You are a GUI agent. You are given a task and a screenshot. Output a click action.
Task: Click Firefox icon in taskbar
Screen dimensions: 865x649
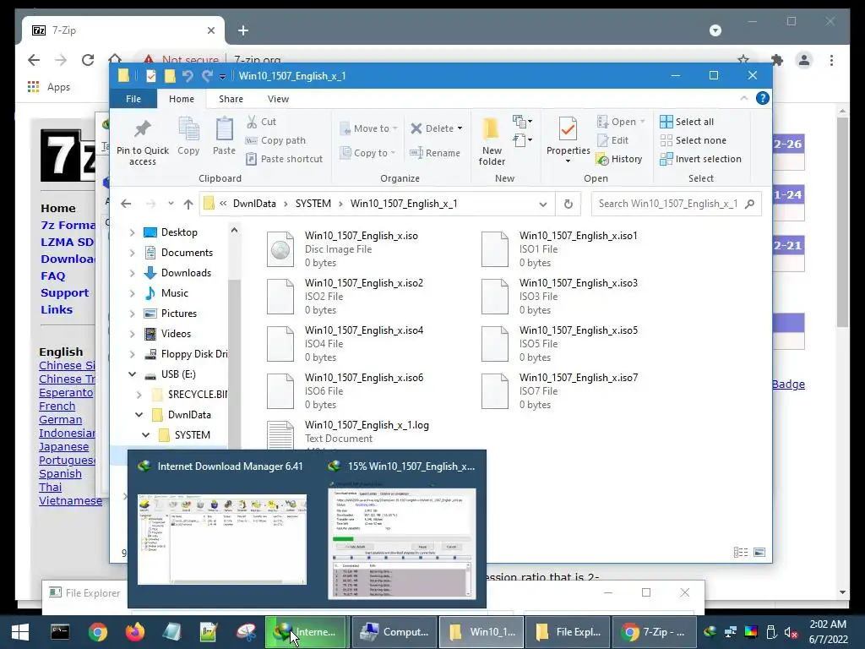click(x=134, y=632)
